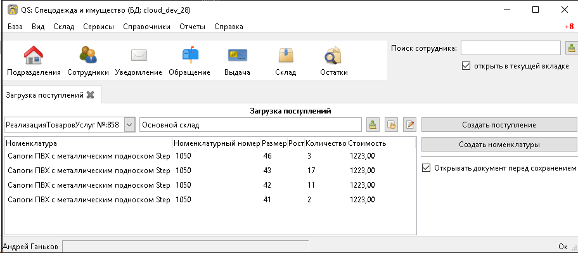
Task: Click the Создать поступление button
Action: coord(499,125)
